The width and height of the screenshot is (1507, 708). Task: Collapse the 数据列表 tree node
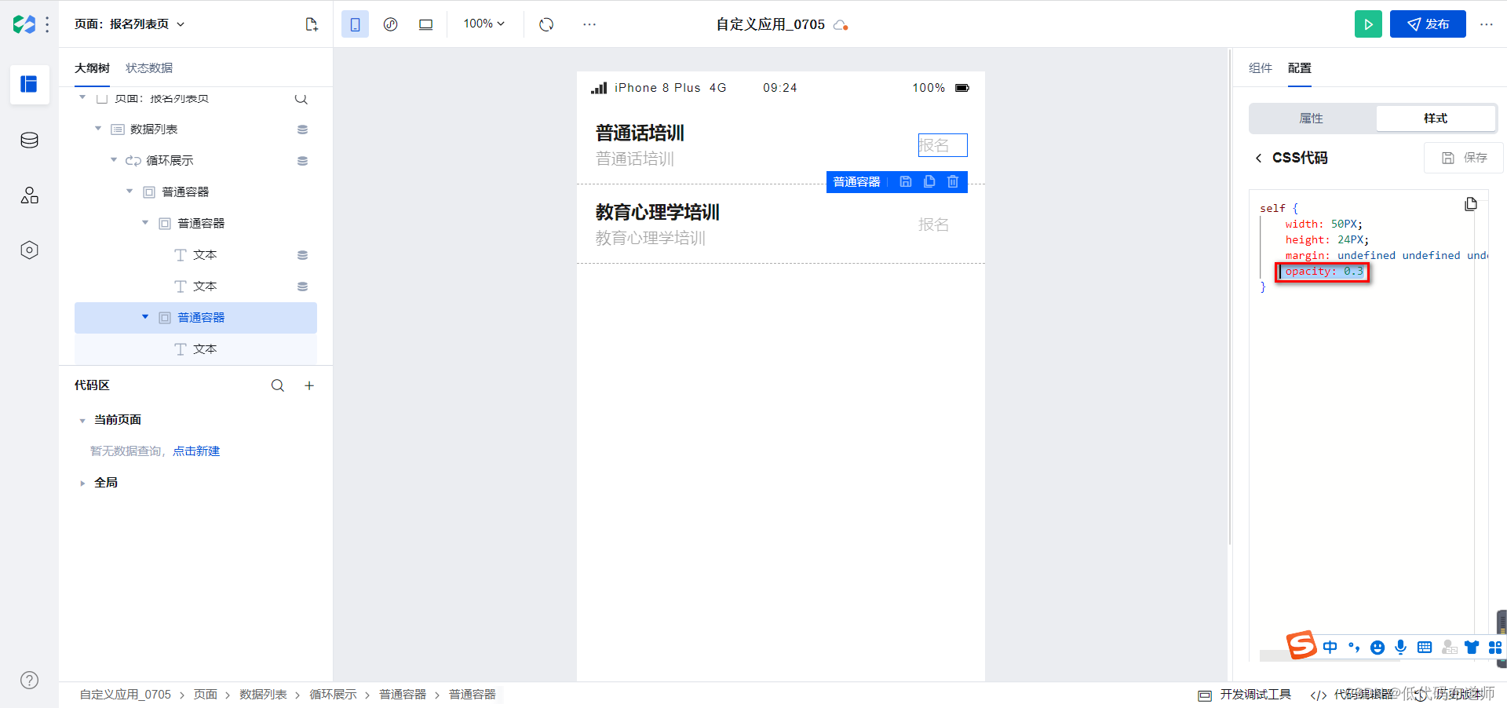pyautogui.click(x=98, y=129)
